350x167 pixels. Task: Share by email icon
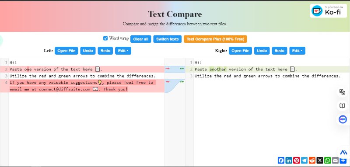click(335, 160)
